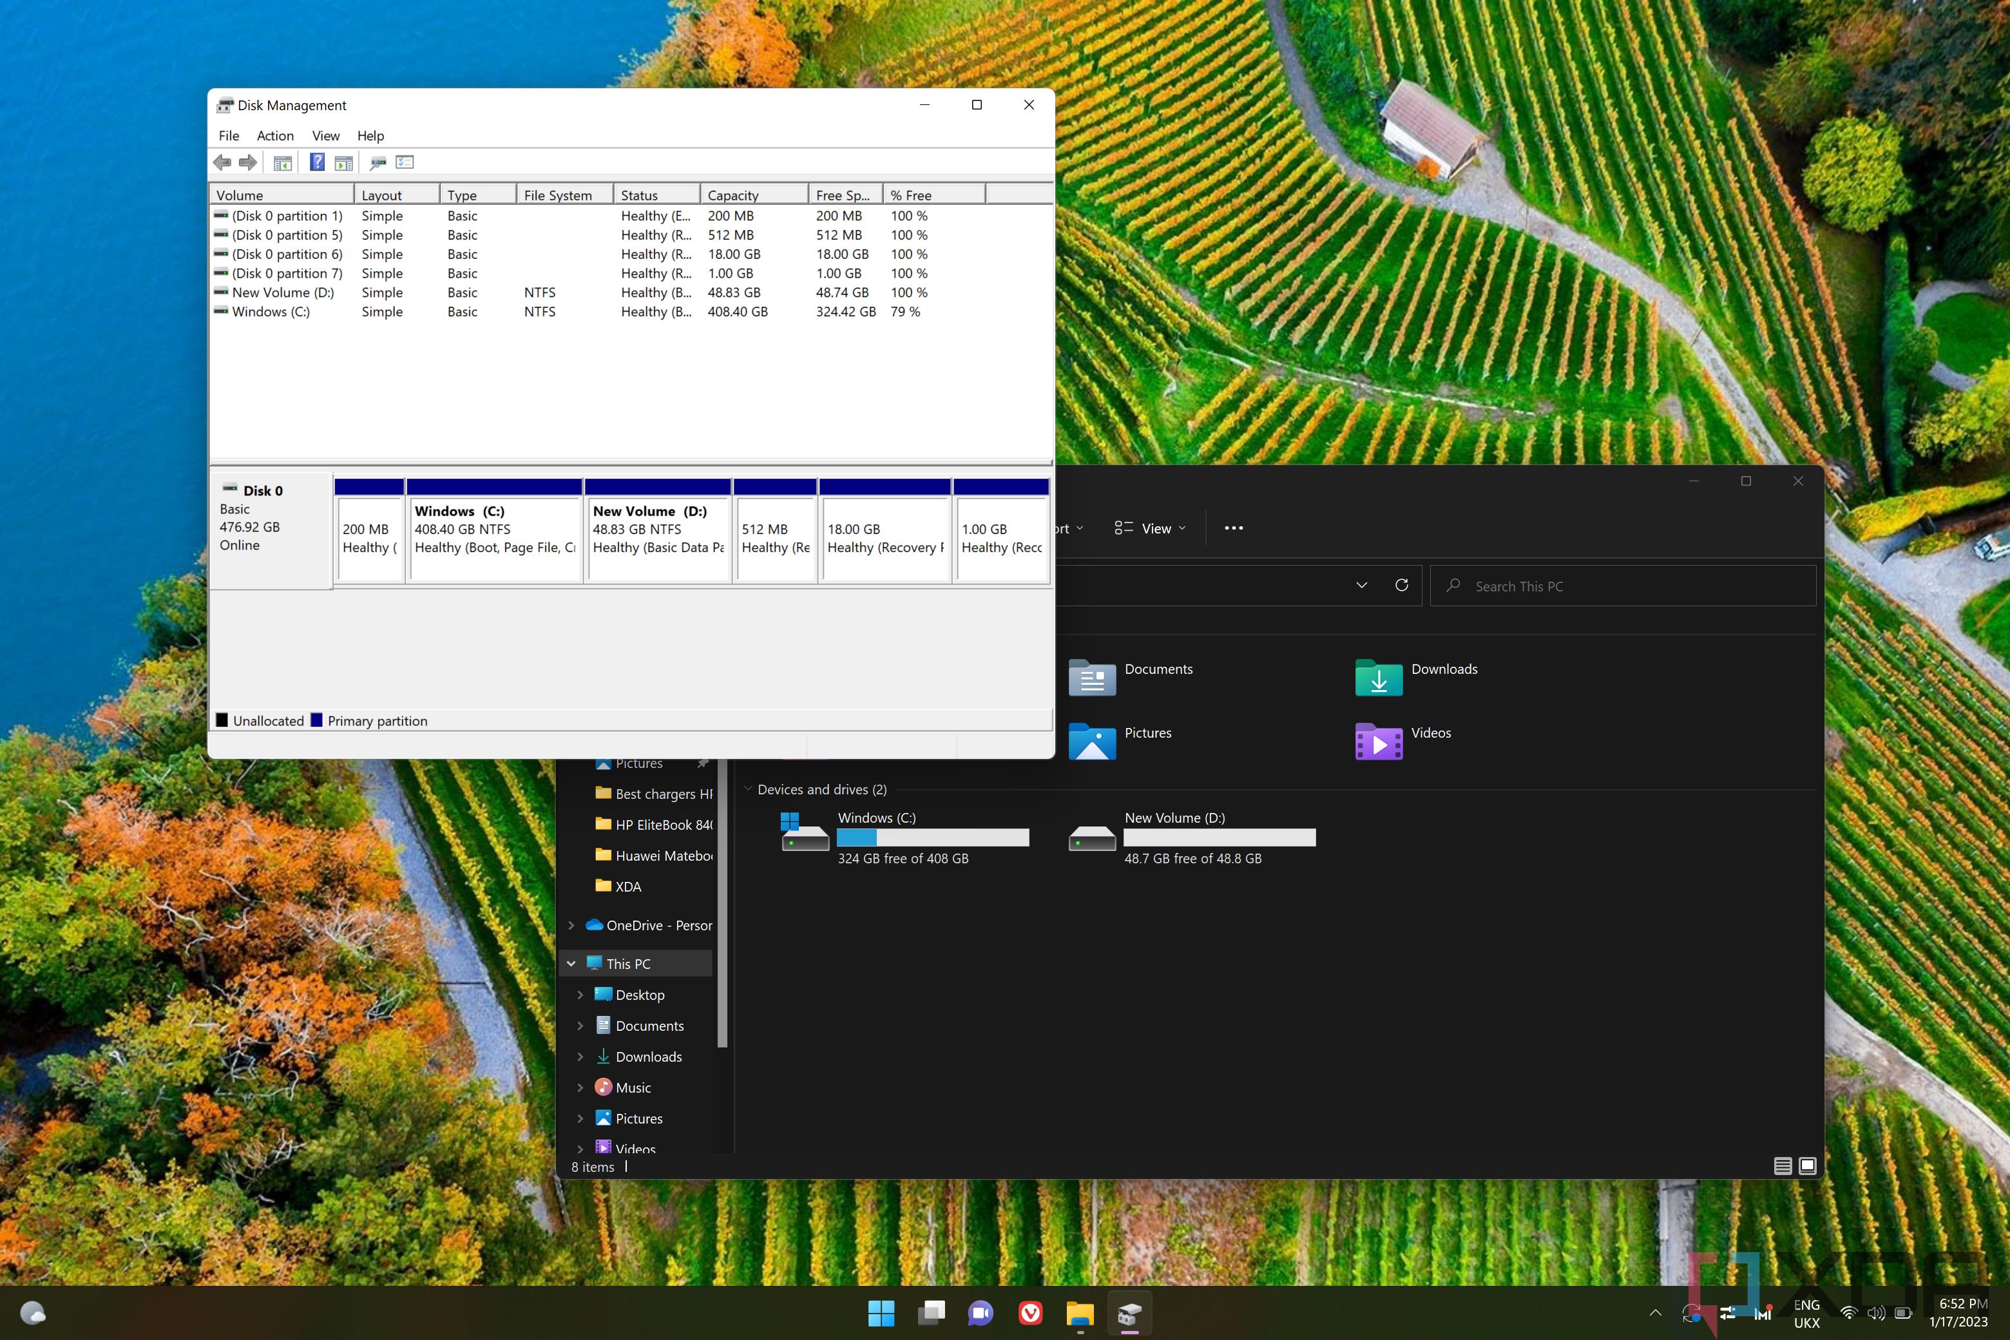Click the Search This PC field
This screenshot has height=1340, width=2010.
coord(1623,586)
